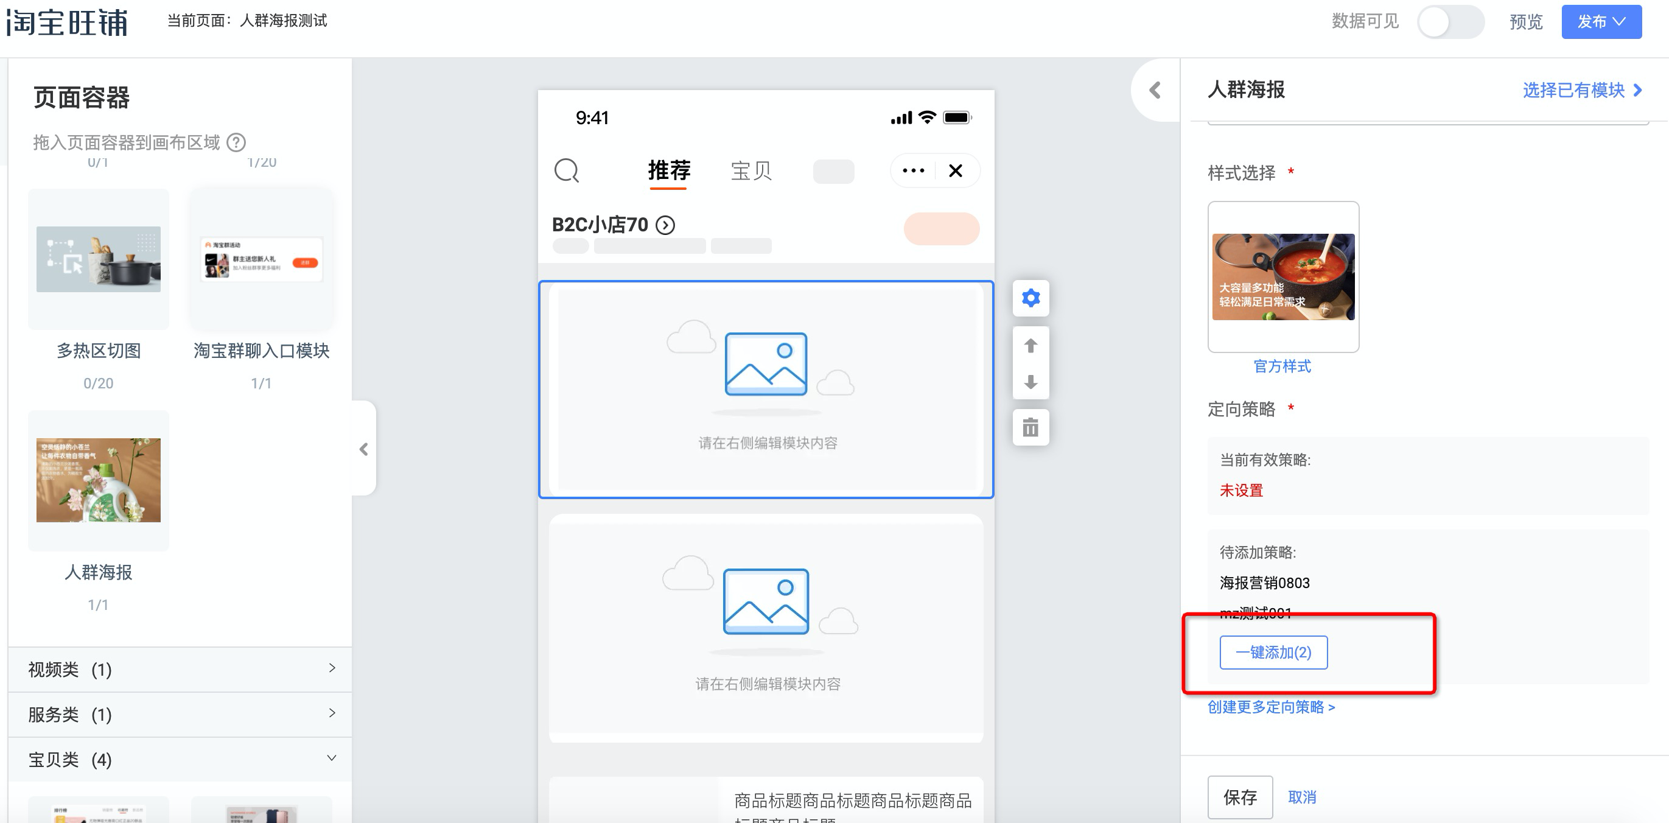Image resolution: width=1669 pixels, height=823 pixels.
Task: Move selected module up with arrow
Action: coord(1030,345)
